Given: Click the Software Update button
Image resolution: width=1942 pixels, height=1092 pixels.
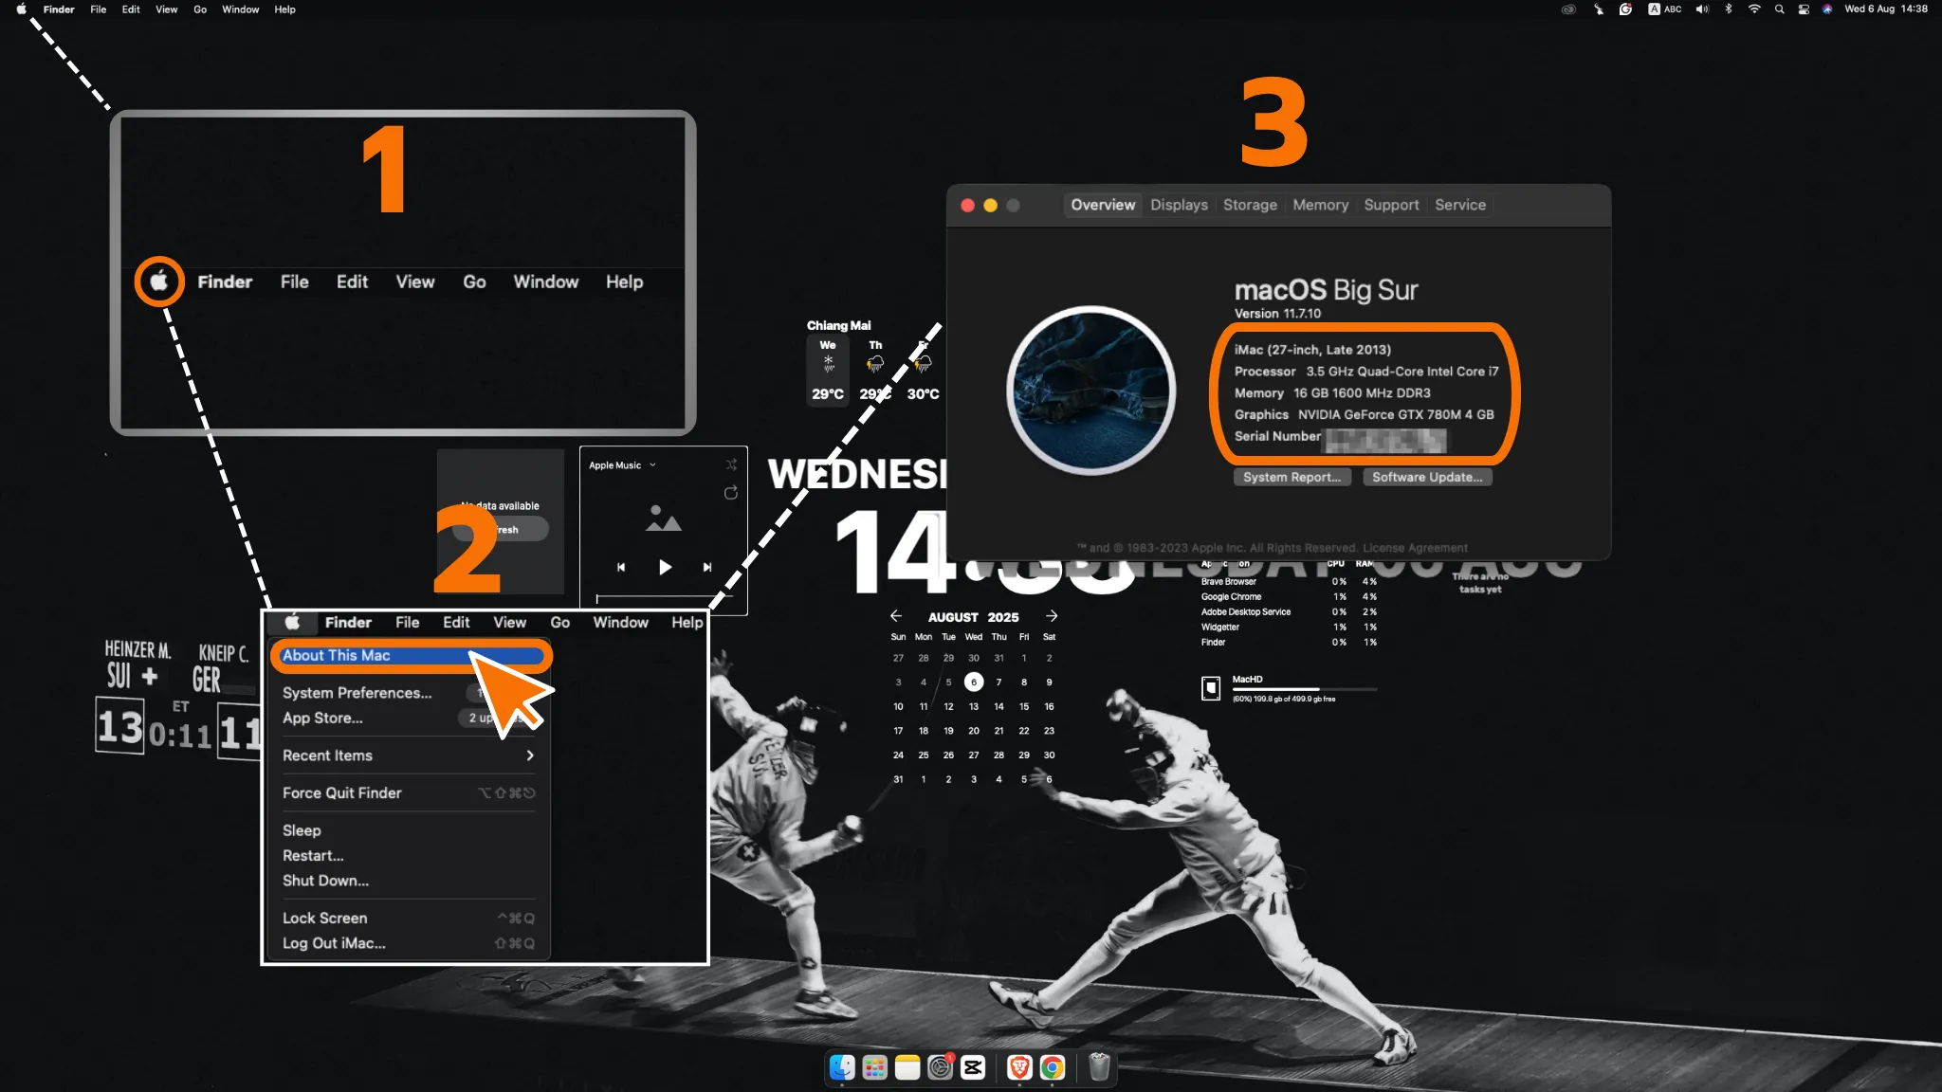Looking at the screenshot, I should tap(1426, 478).
